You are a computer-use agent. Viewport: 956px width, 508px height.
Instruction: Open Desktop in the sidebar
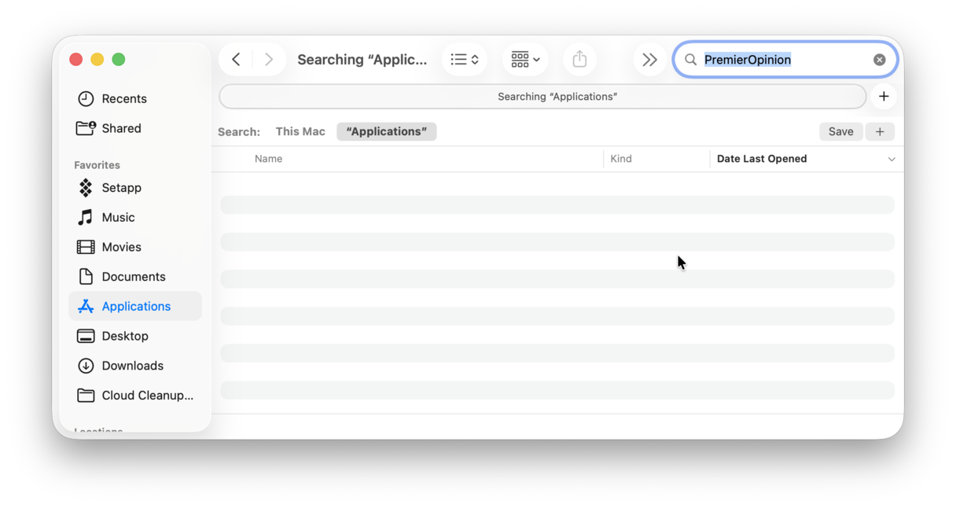(135, 336)
